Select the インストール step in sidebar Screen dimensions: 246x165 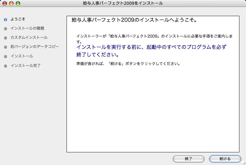coord(22,56)
